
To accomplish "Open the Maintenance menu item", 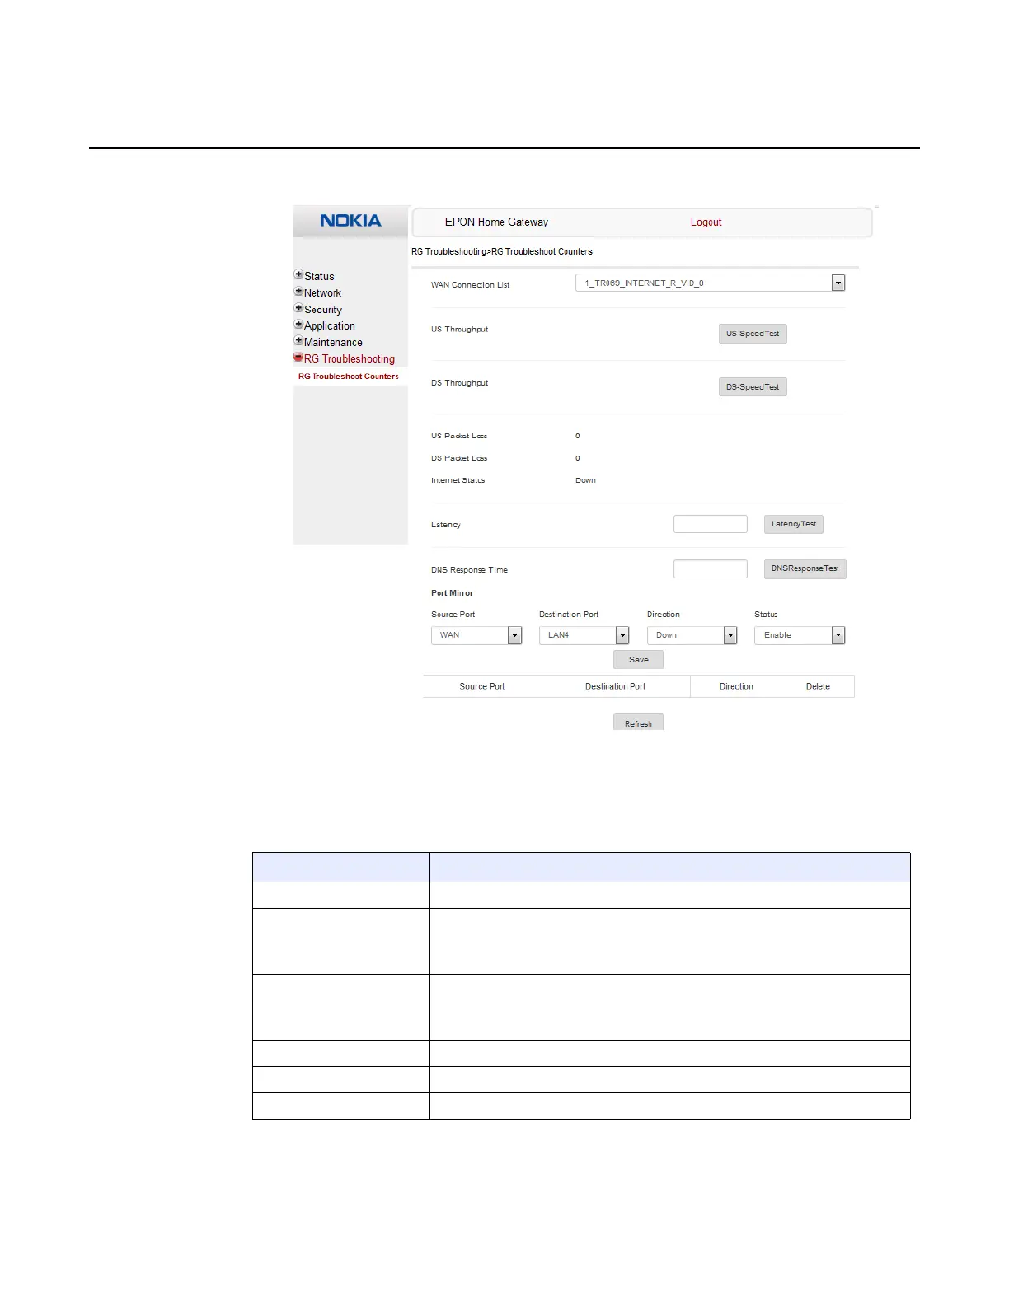I will [333, 343].
